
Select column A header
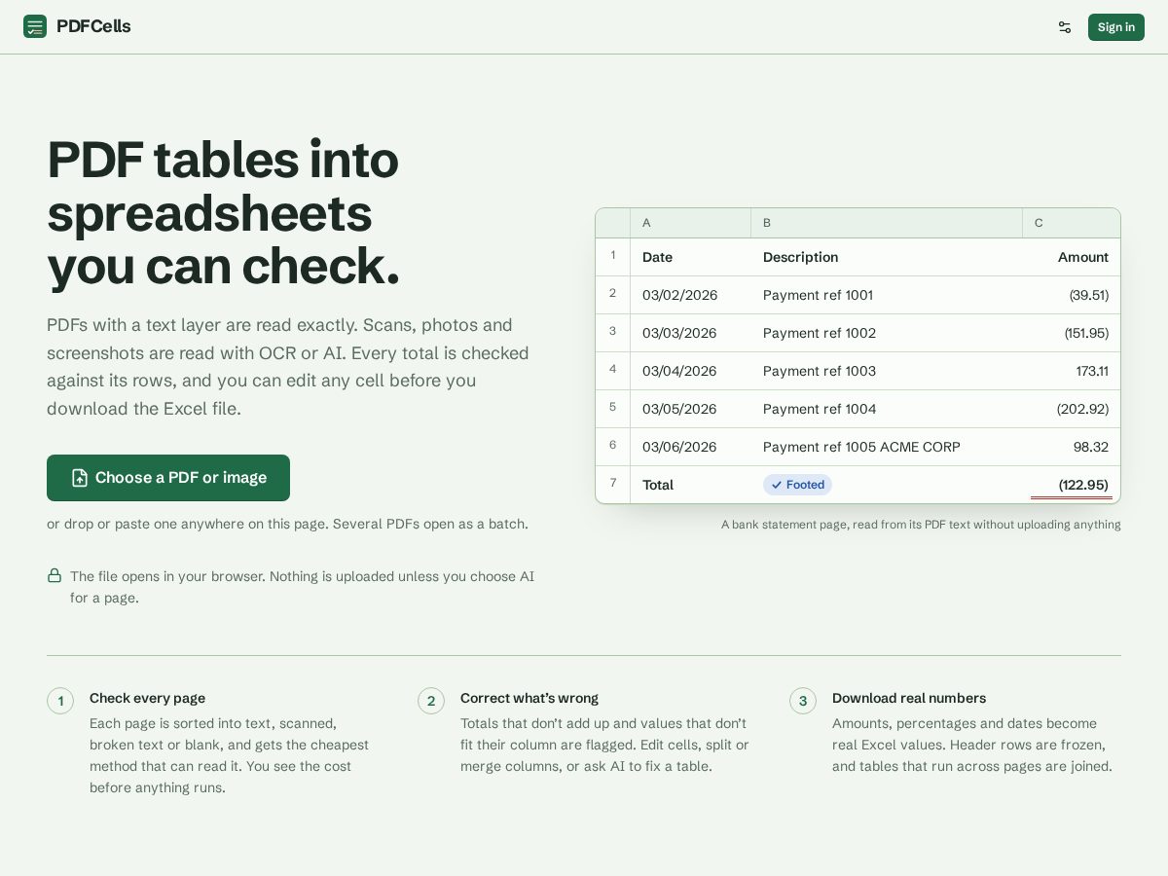click(690, 223)
